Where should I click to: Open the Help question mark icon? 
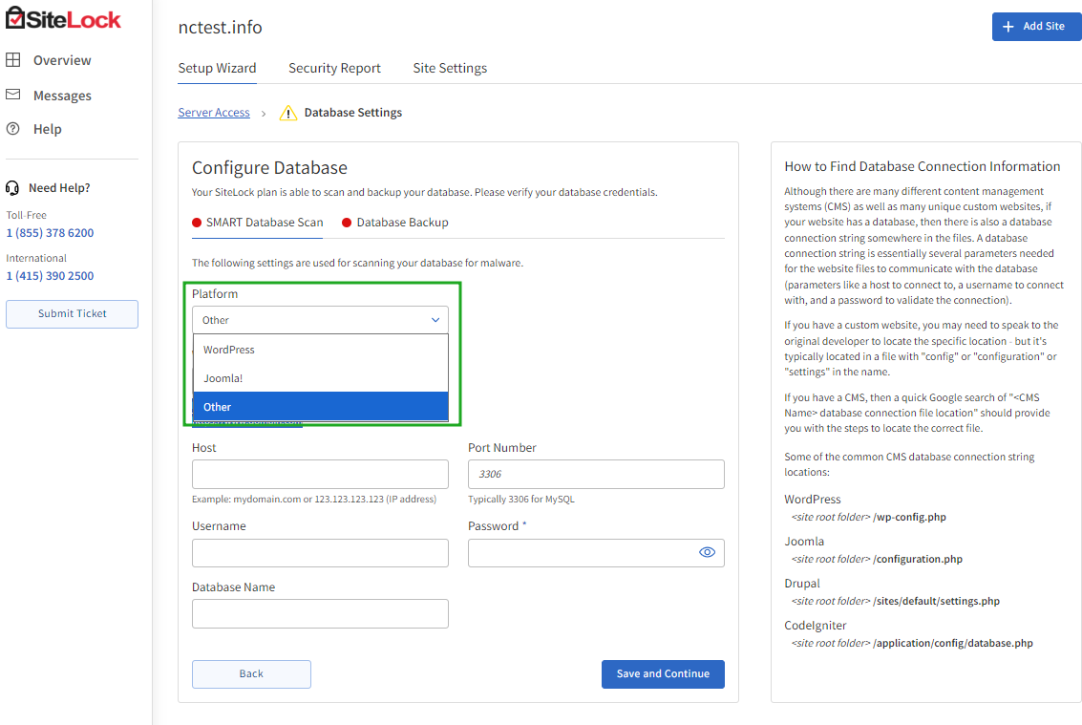click(x=13, y=128)
